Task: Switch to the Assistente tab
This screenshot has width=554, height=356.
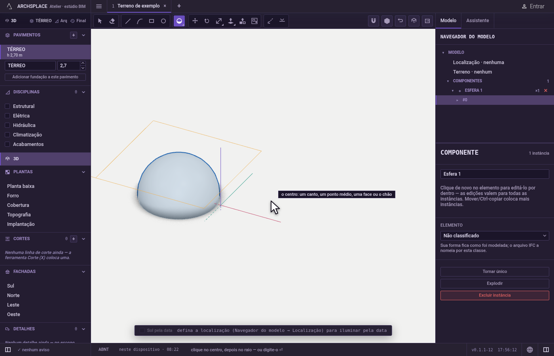Action: [x=478, y=21]
